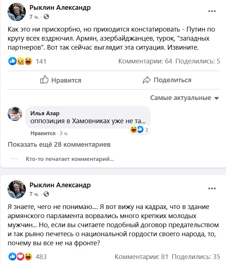Expand the Самые актуальные sorting dropdown
Image resolution: width=226 pixels, height=263 pixels.
185,98
